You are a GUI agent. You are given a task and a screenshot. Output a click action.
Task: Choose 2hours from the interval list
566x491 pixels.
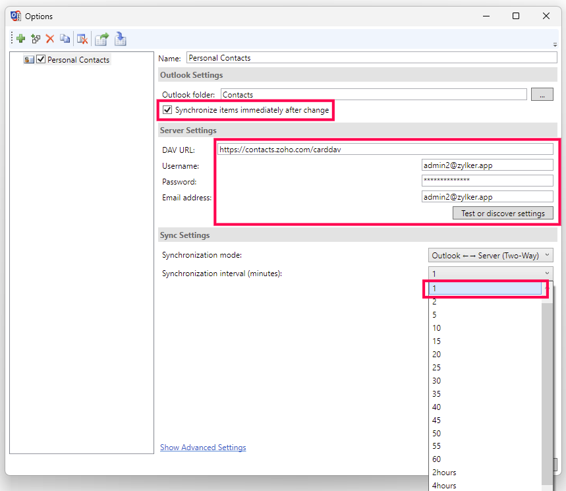444,473
